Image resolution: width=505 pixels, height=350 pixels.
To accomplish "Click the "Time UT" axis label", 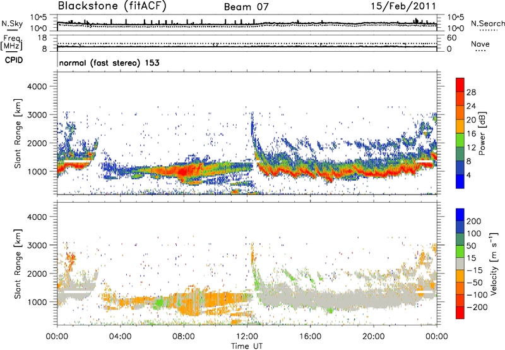I will point(247,346).
